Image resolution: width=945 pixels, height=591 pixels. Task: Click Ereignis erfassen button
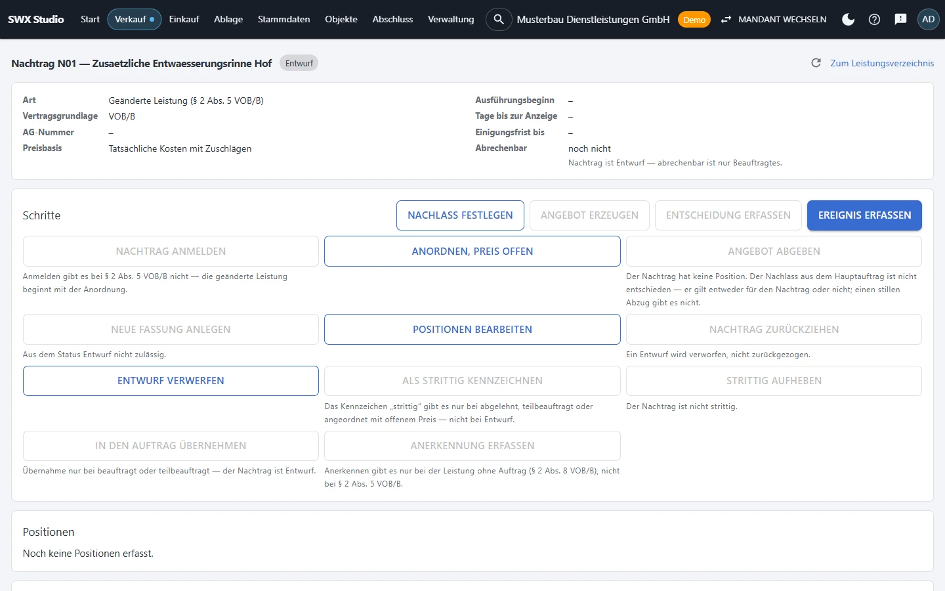click(864, 215)
